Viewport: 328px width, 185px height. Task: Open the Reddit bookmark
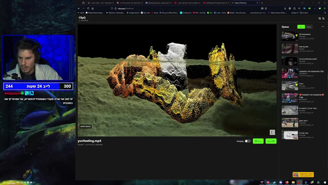click(237, 13)
